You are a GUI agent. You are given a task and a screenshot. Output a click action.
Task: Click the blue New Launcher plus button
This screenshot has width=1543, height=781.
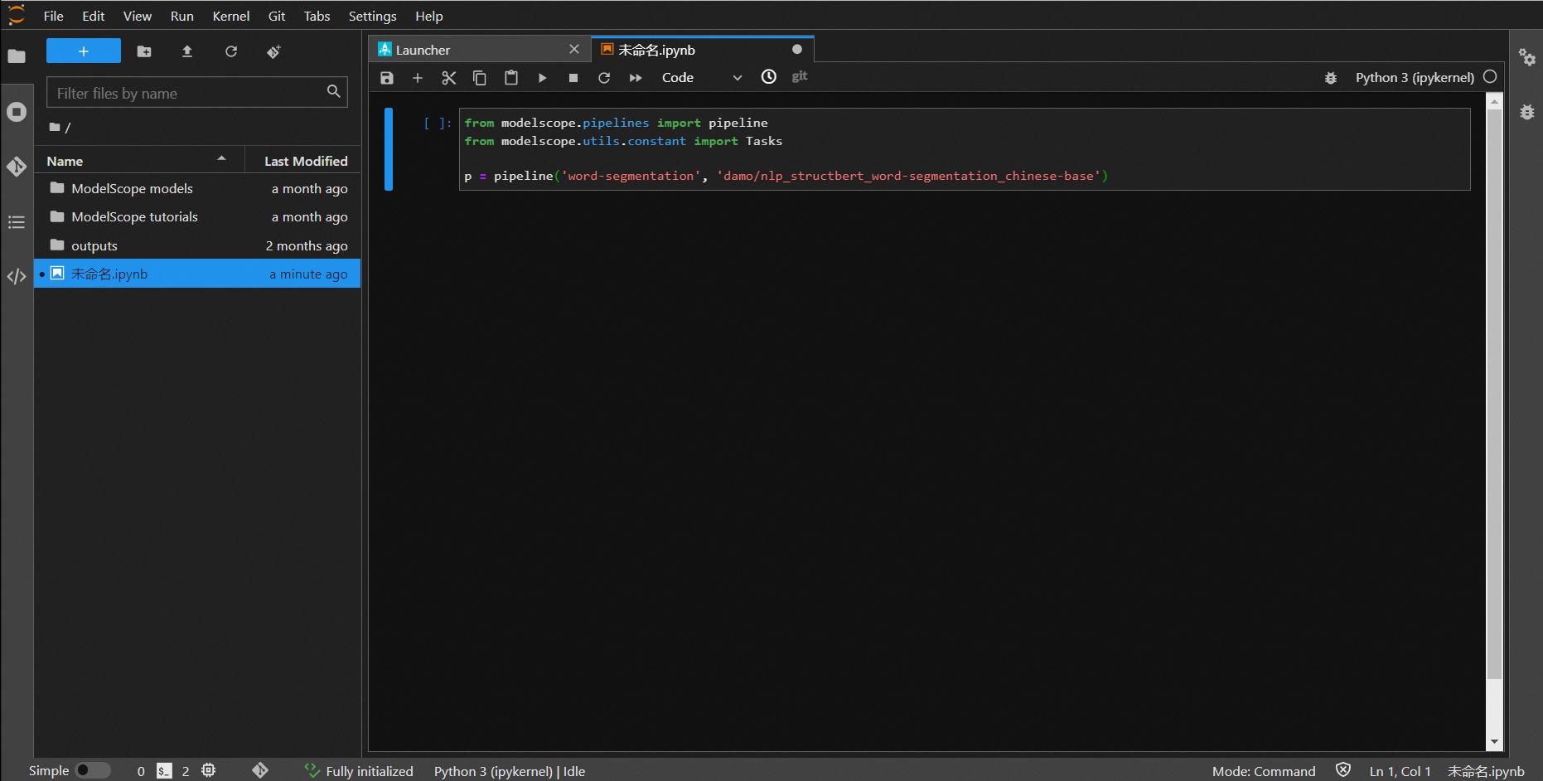(84, 51)
